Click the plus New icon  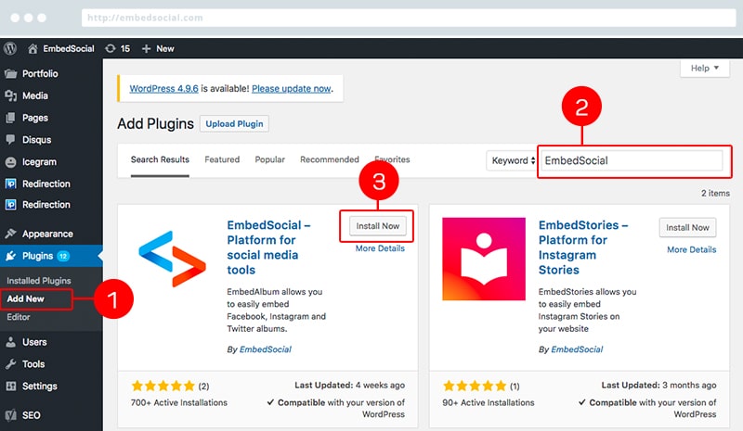pyautogui.click(x=146, y=49)
